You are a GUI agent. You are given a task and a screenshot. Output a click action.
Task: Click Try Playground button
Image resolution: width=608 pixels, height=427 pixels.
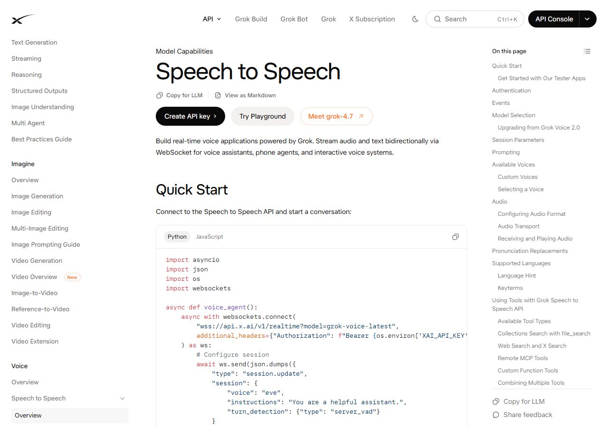pos(263,116)
